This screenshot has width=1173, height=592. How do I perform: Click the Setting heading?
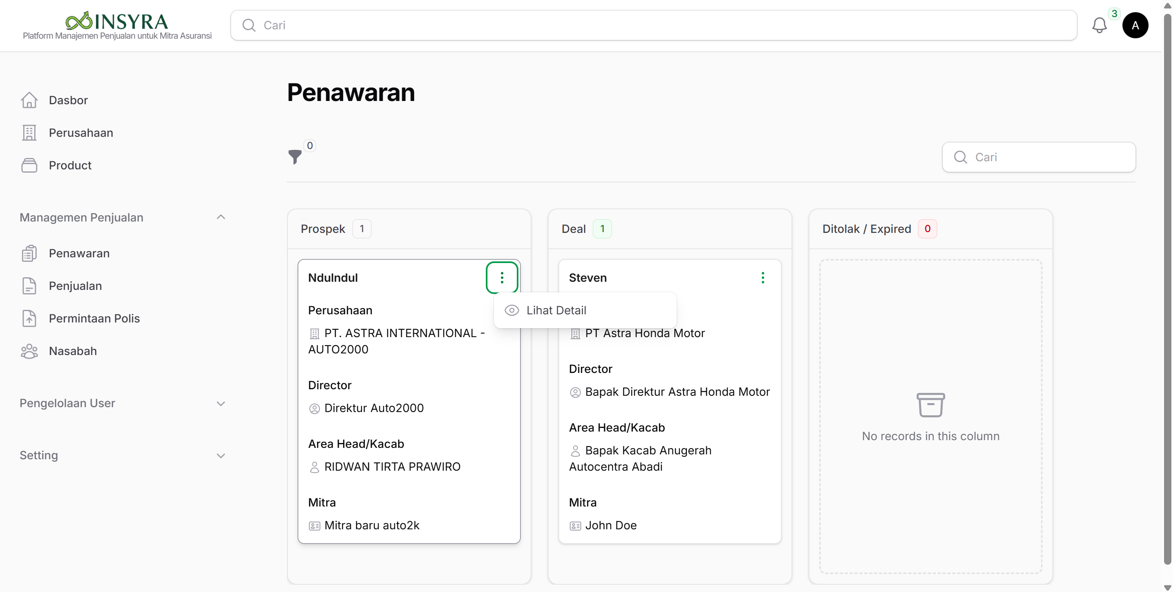(x=39, y=456)
